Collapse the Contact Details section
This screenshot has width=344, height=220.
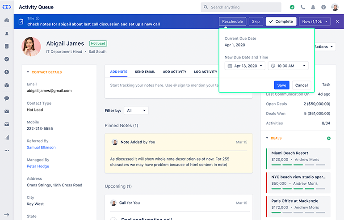tap(28, 72)
